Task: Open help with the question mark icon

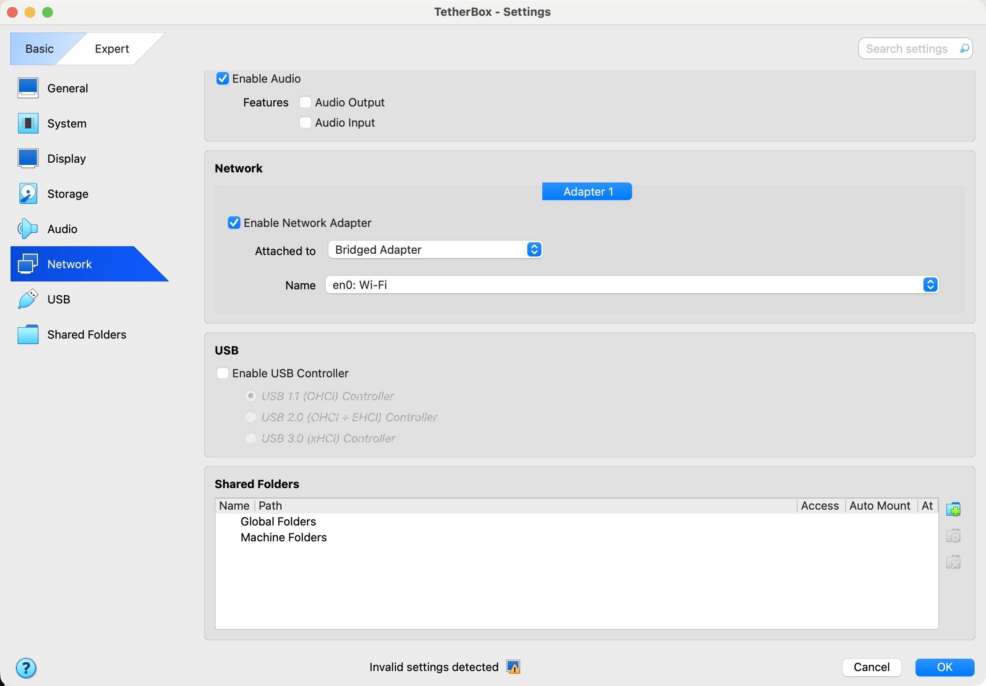Action: click(26, 668)
